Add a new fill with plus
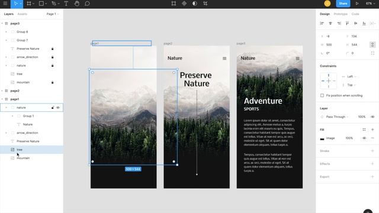 pos(372,130)
